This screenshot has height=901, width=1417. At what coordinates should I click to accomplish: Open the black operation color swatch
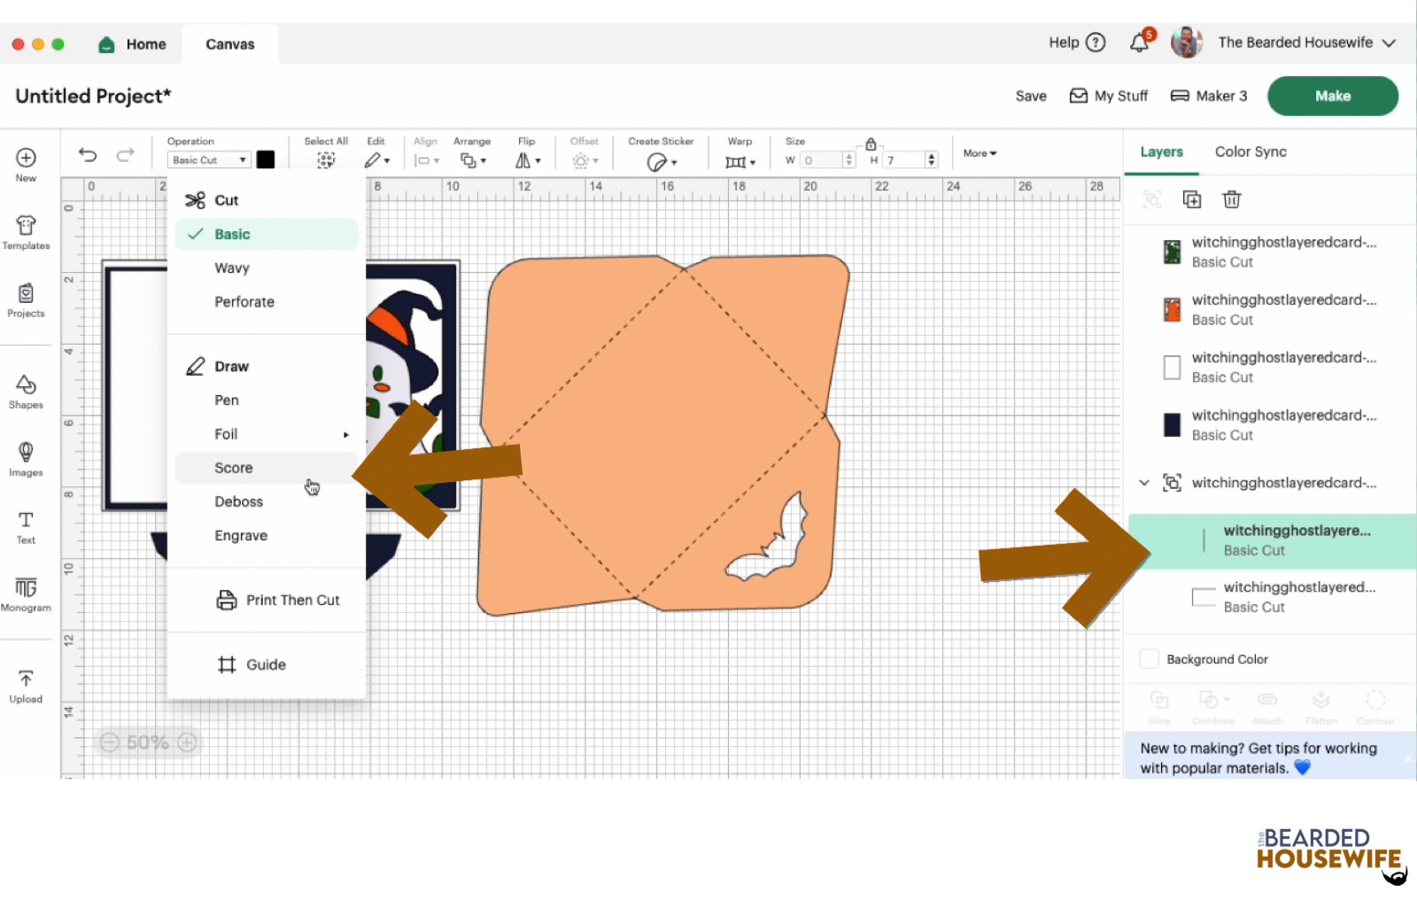tap(266, 159)
